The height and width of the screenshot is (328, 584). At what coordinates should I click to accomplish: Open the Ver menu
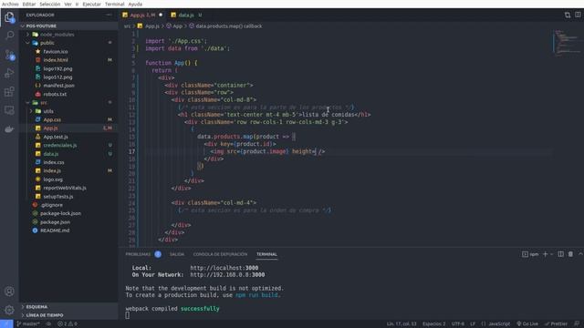(x=68, y=4)
